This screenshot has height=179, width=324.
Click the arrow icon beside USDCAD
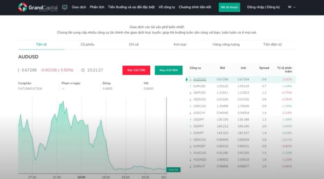point(190,106)
